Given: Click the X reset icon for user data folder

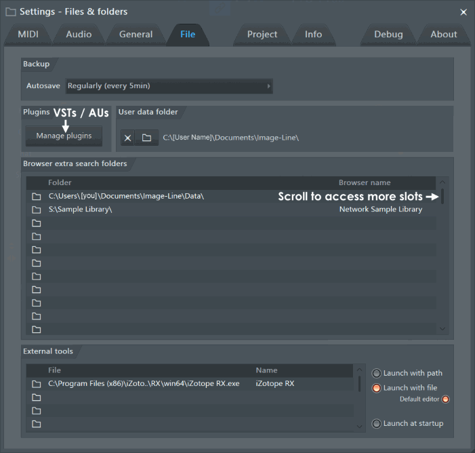Looking at the screenshot, I should (127, 138).
